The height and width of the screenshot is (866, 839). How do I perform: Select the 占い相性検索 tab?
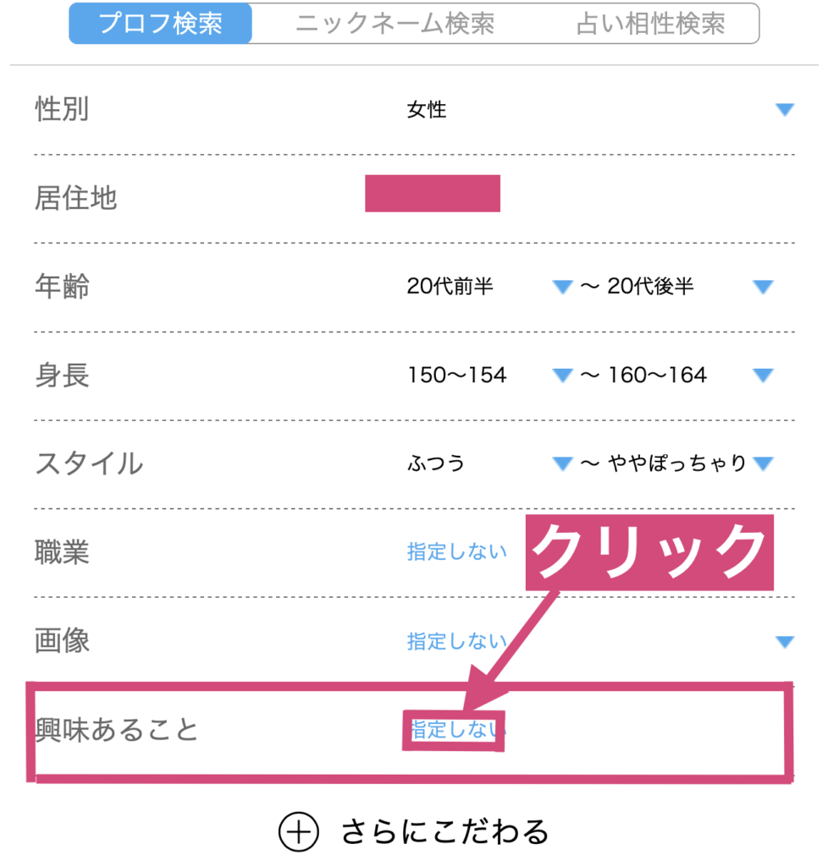[650, 23]
